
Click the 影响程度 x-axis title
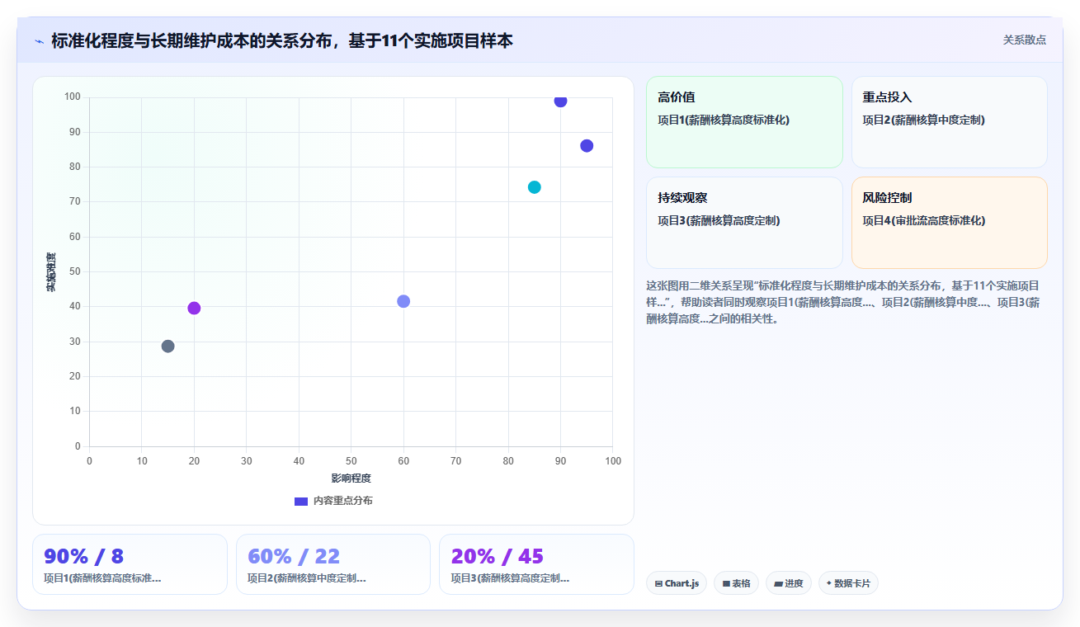pos(351,478)
